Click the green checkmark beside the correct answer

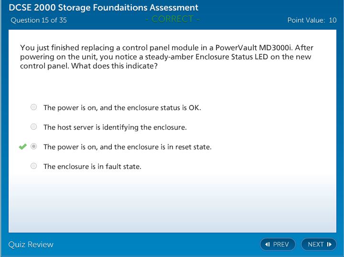click(22, 147)
